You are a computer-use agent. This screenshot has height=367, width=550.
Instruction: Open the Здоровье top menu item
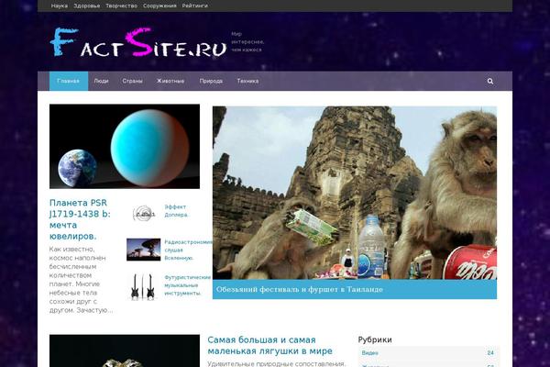point(87,6)
